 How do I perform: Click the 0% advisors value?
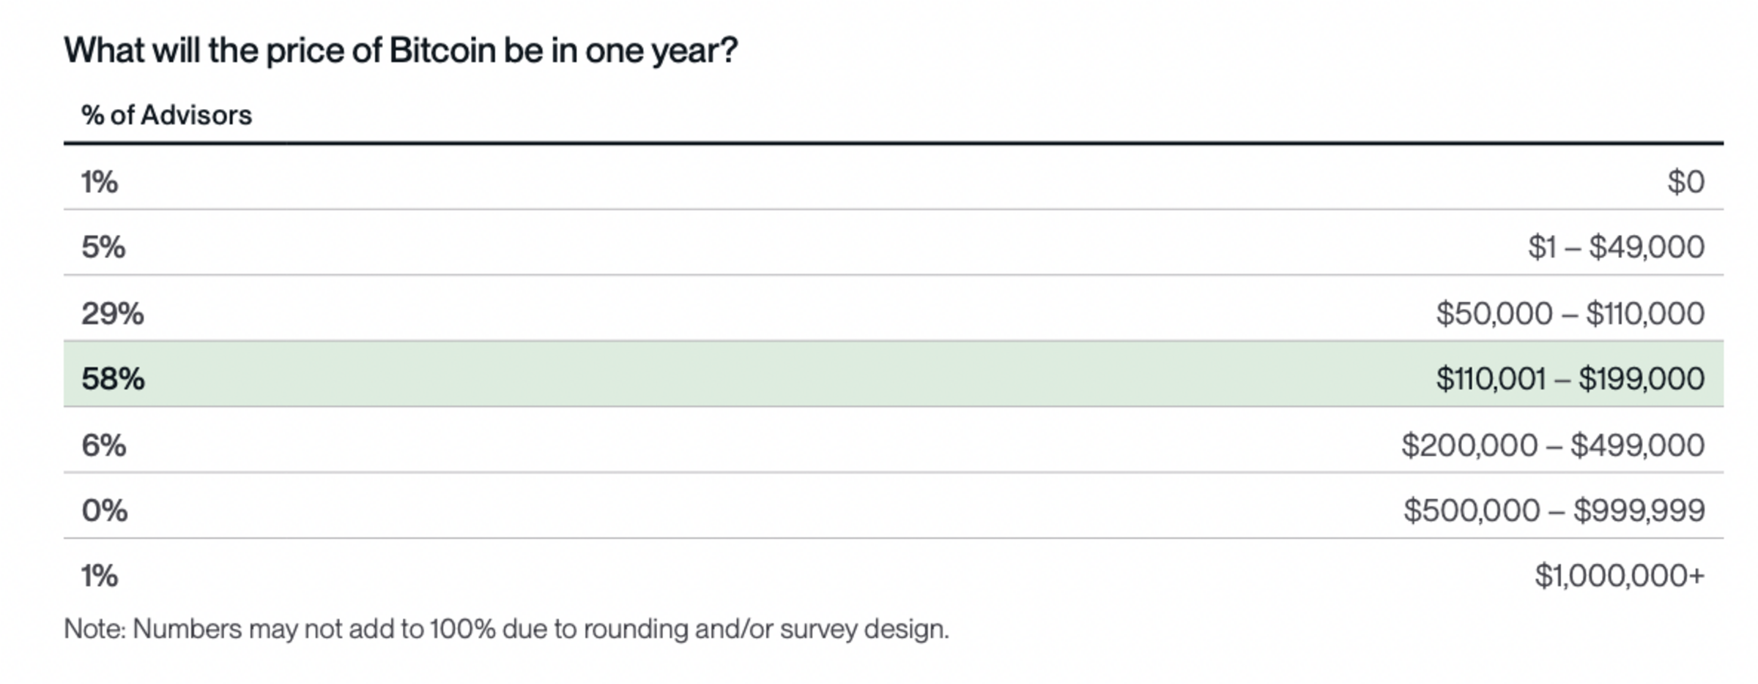click(x=105, y=510)
